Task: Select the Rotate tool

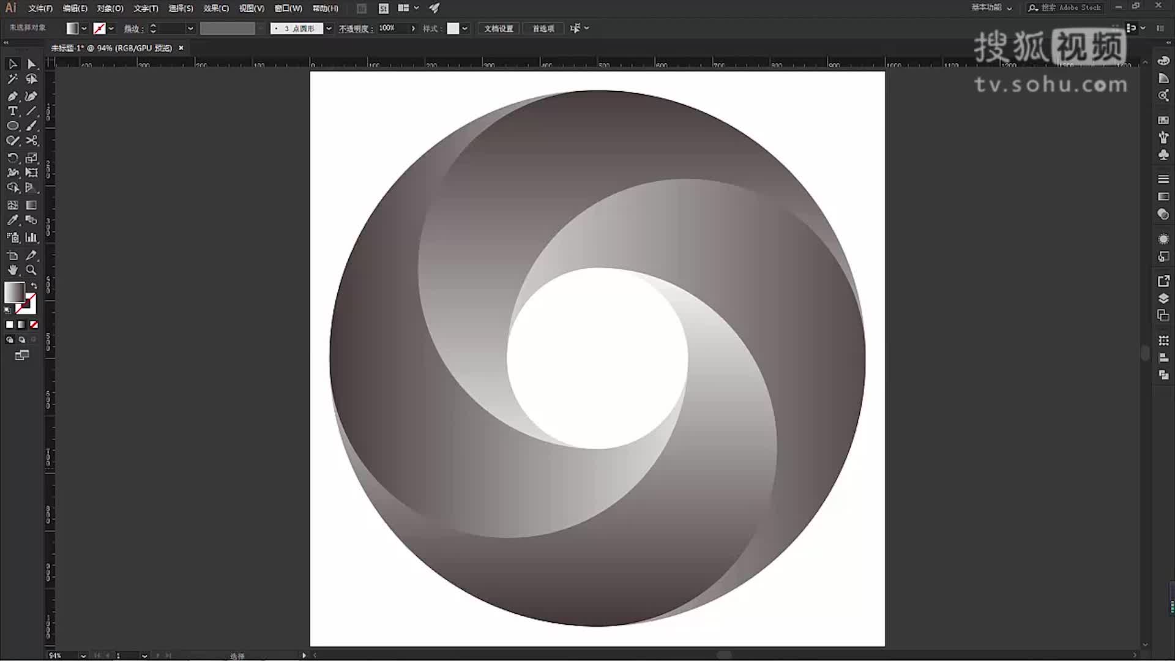Action: click(x=12, y=158)
